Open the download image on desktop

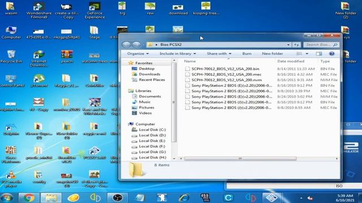click(178, 10)
